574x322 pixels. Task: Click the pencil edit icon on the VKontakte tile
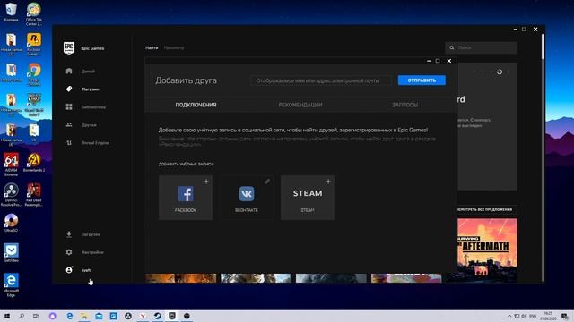coord(267,182)
